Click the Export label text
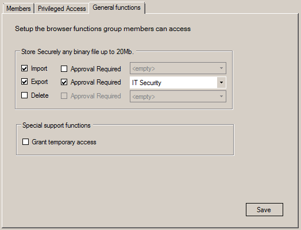The width and height of the screenshot is (301, 230). tap(40, 82)
